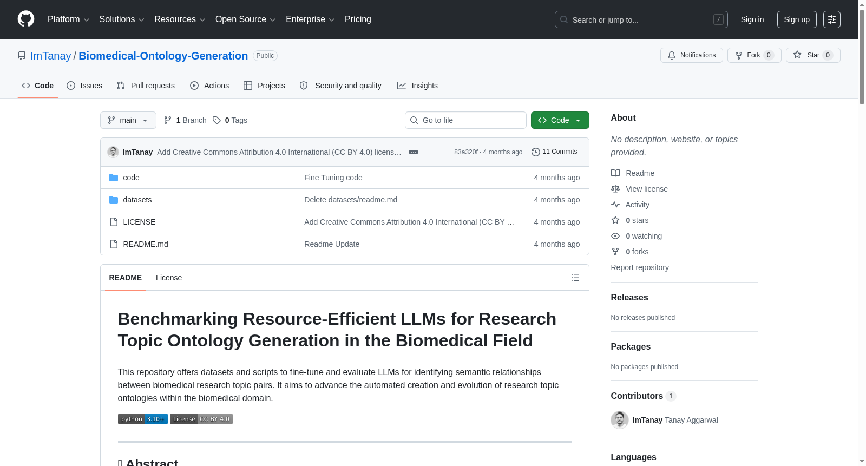This screenshot has height=466, width=866.
Task: Click the Search or jump to field
Action: pos(641,19)
